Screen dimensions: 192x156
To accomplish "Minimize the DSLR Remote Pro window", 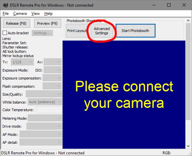I will (154, 5).
